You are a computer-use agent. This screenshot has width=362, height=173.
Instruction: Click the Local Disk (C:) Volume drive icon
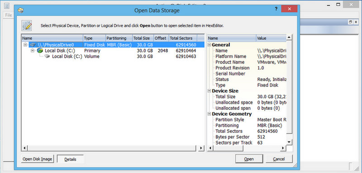48,56
